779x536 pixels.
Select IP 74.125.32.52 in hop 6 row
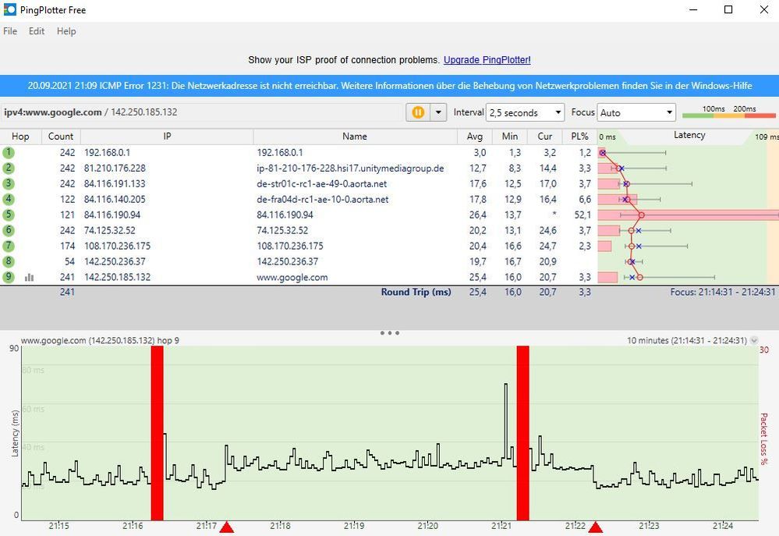click(109, 230)
